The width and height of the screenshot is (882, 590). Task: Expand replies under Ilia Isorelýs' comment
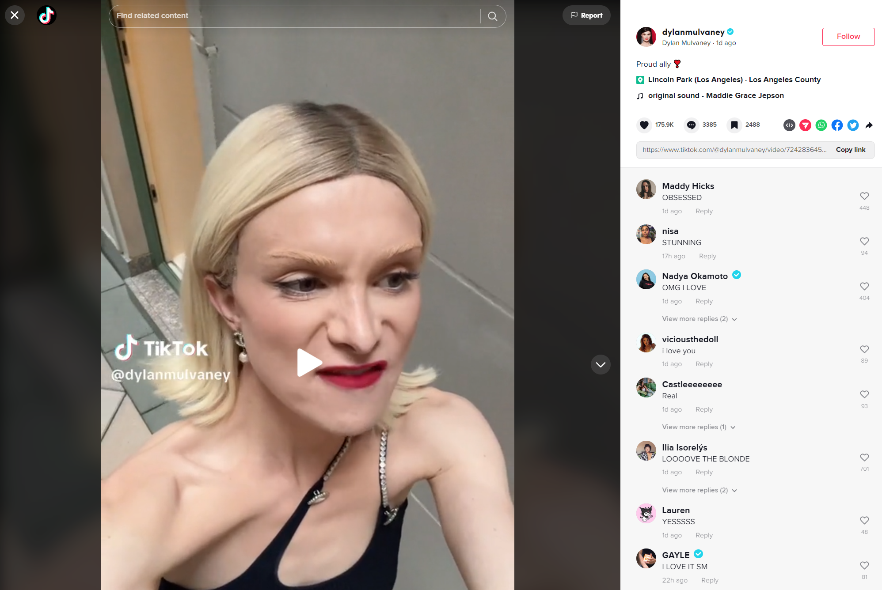pyautogui.click(x=700, y=490)
